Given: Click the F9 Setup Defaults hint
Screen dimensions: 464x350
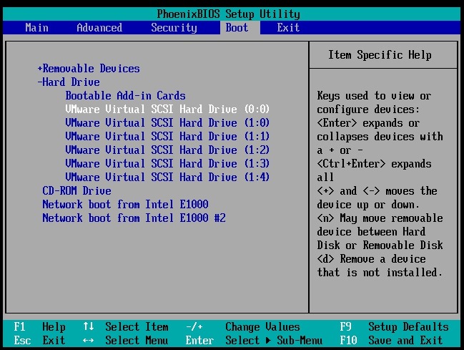Looking at the screenshot, I should (395, 327).
